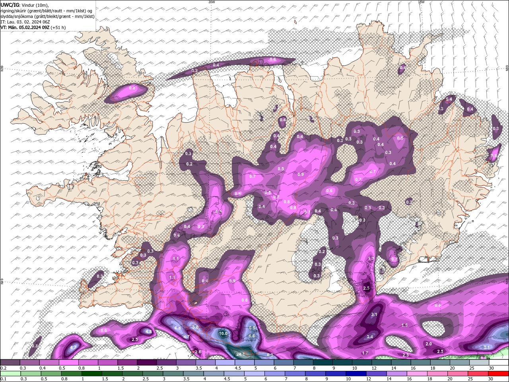Select the '4.8' value on the map
Screen dimensions: 509x382
[148, 331]
